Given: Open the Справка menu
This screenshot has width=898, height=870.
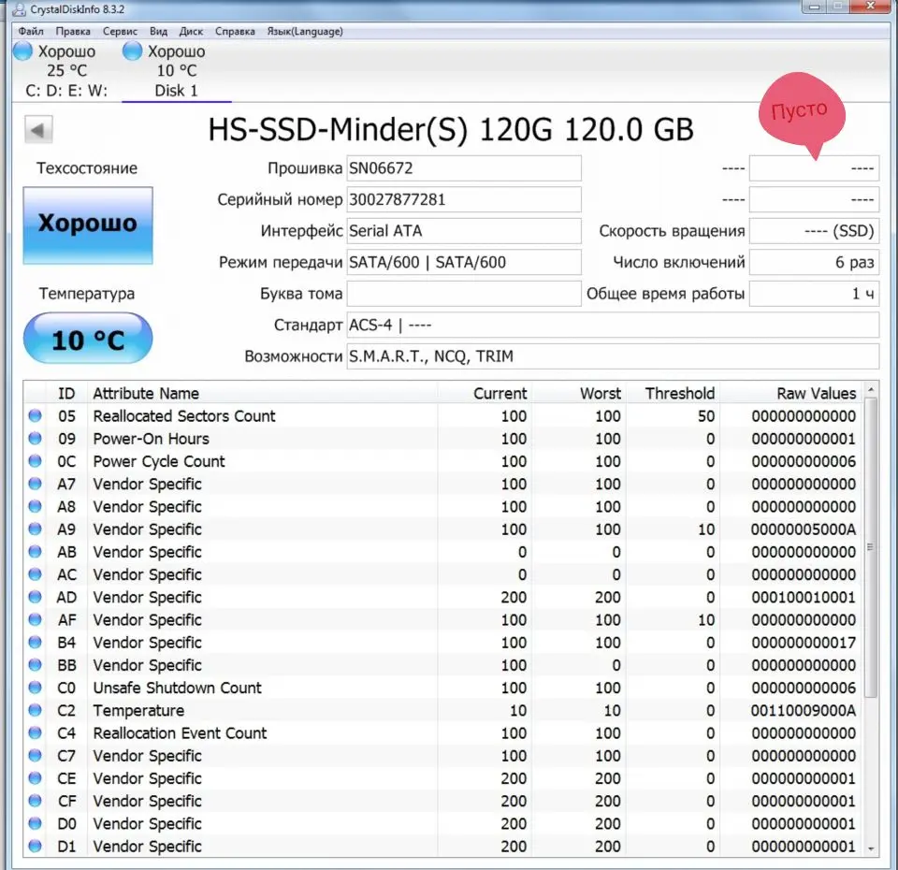Looking at the screenshot, I should pyautogui.click(x=235, y=31).
